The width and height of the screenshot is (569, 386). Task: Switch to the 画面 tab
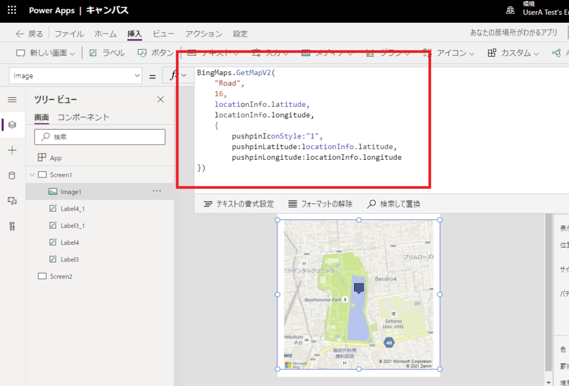(41, 117)
